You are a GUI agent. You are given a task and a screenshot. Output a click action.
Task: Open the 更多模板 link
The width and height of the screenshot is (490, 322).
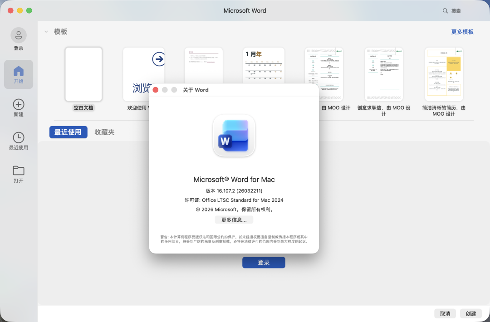[462, 32]
